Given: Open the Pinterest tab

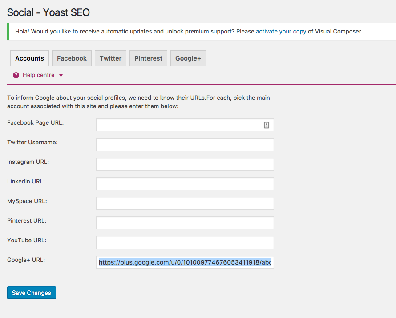Looking at the screenshot, I should (149, 58).
